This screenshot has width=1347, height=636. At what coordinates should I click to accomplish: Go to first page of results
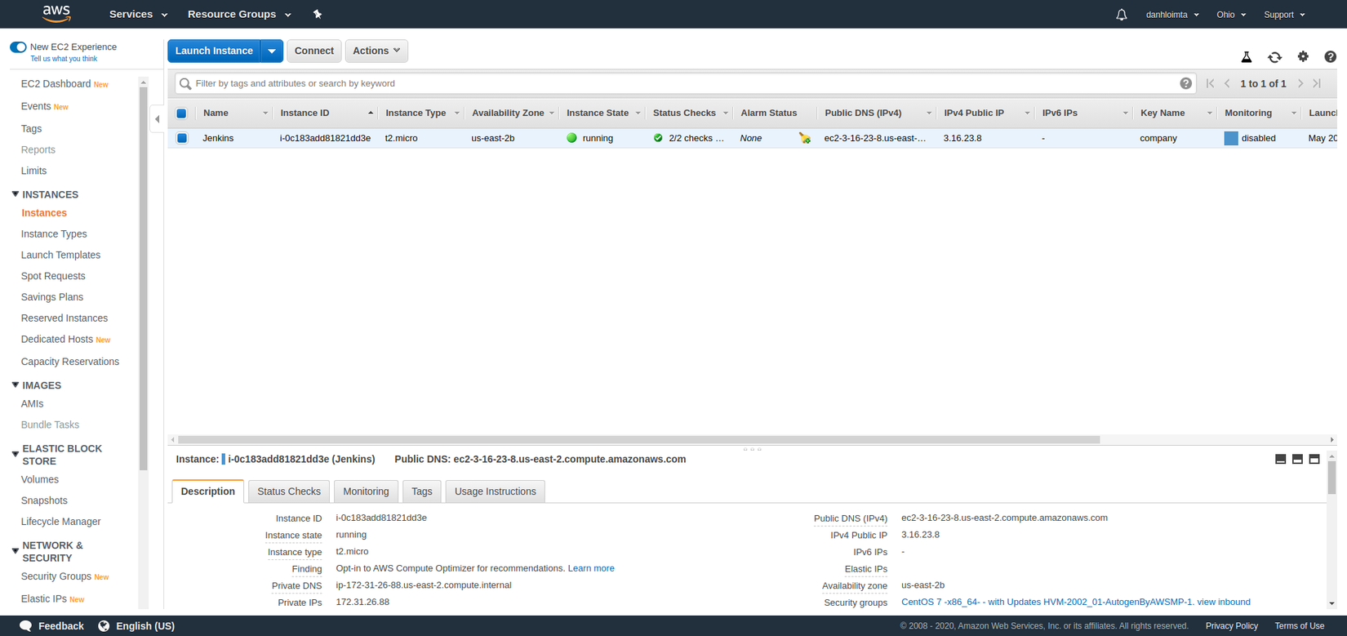pyautogui.click(x=1210, y=83)
